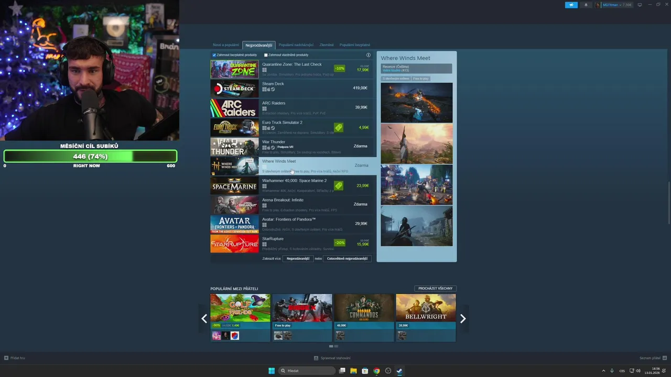Click Where Winds Meet preview fire screenshot
Viewport: 671px width, 377px height.
pyautogui.click(x=417, y=103)
